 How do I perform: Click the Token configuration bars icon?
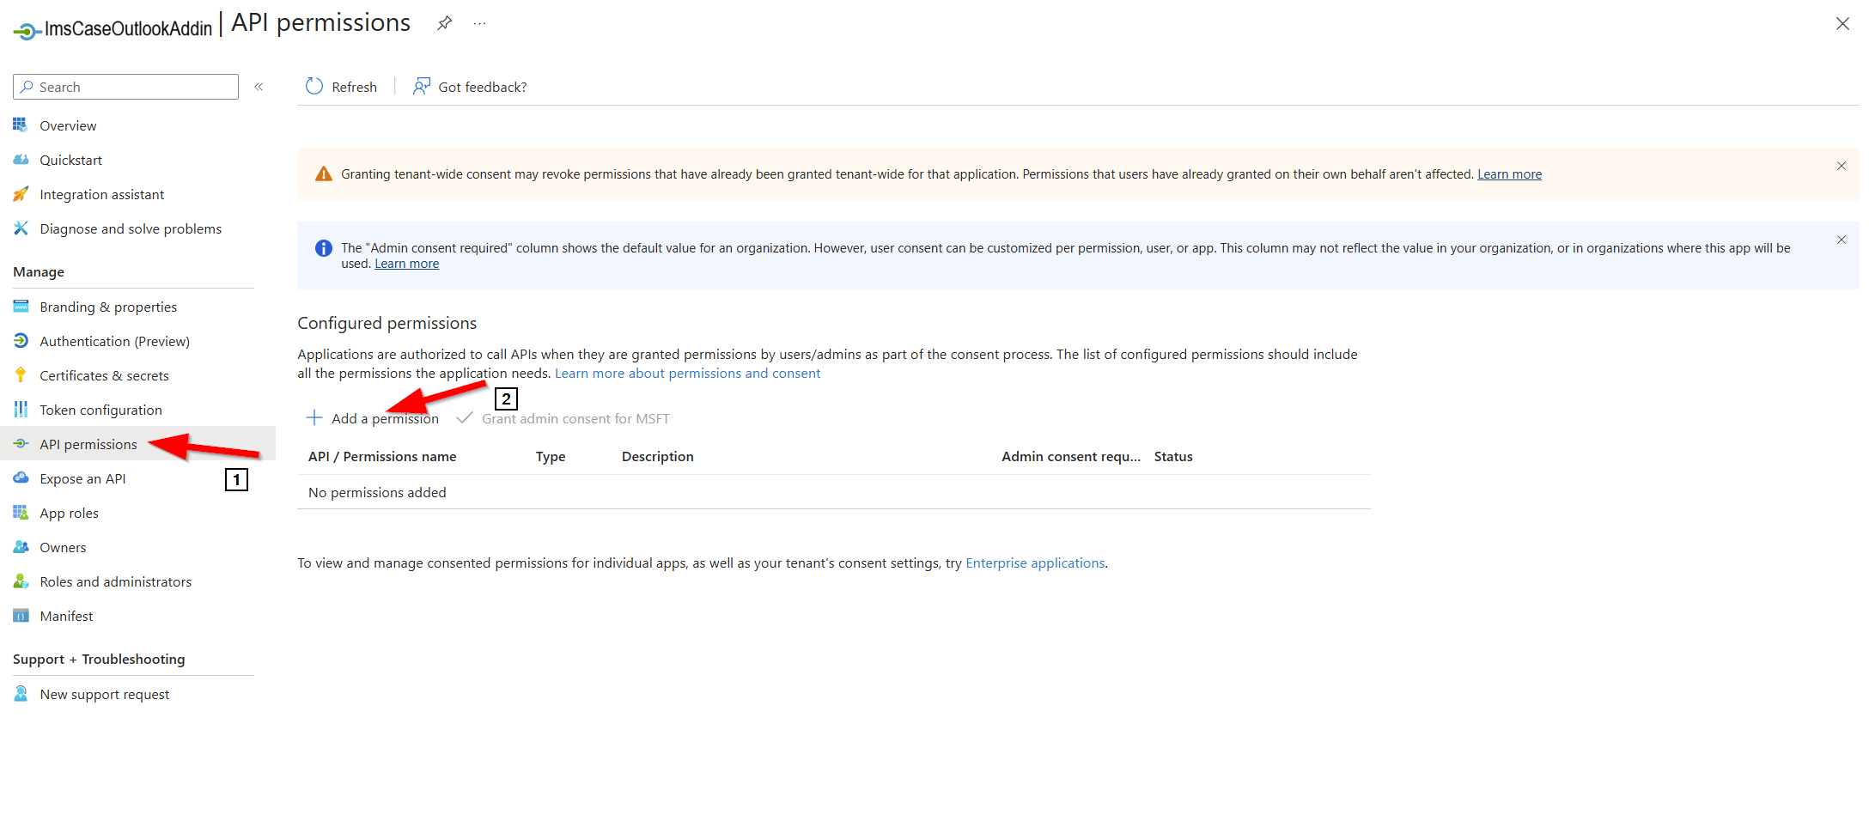21,410
